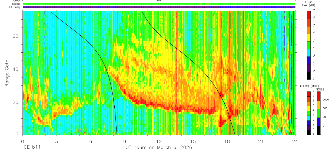332x153 pixels.
Task: Click the 'CPID' row label
Action: pos(16,1)
